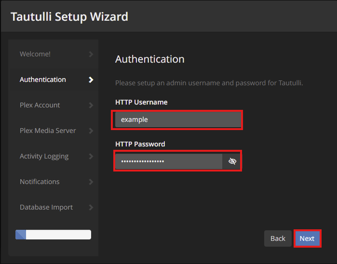Open the Plex Account step

[x=54, y=105]
